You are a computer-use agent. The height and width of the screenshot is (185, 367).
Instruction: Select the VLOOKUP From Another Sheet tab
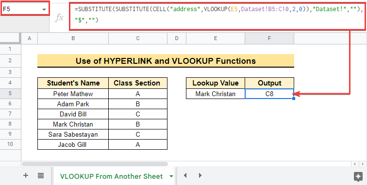(111, 176)
